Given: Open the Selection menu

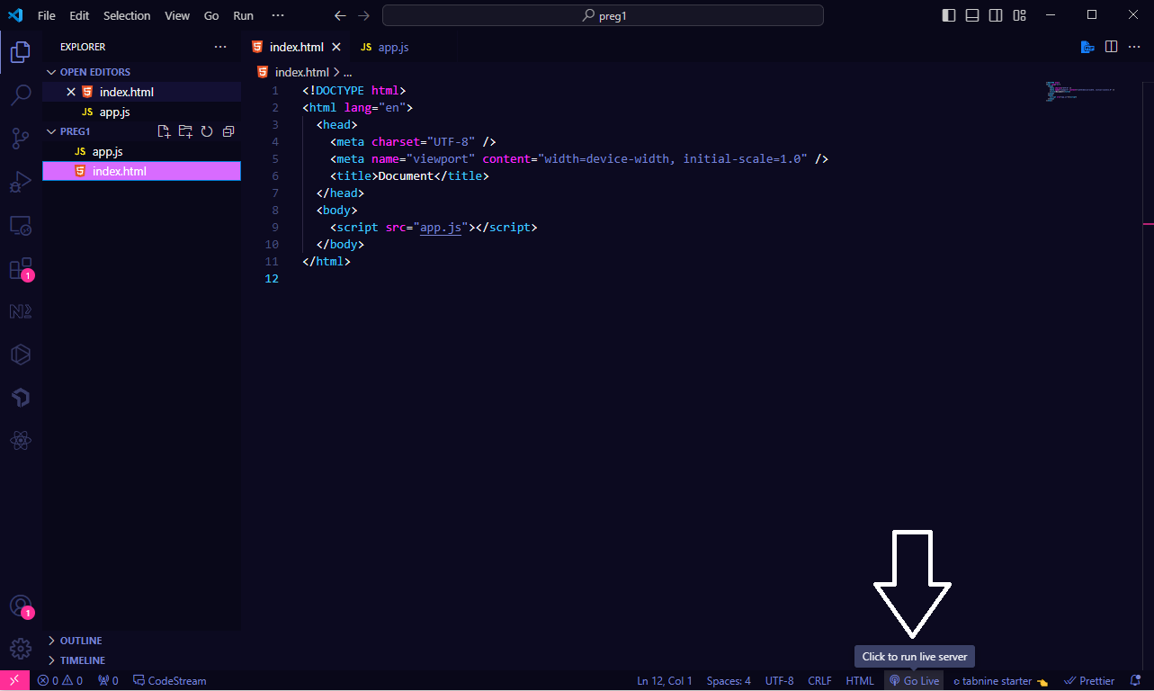Looking at the screenshot, I should (127, 15).
